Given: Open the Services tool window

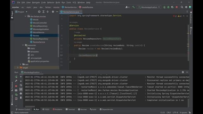Looking at the screenshot, I should 82,109.
